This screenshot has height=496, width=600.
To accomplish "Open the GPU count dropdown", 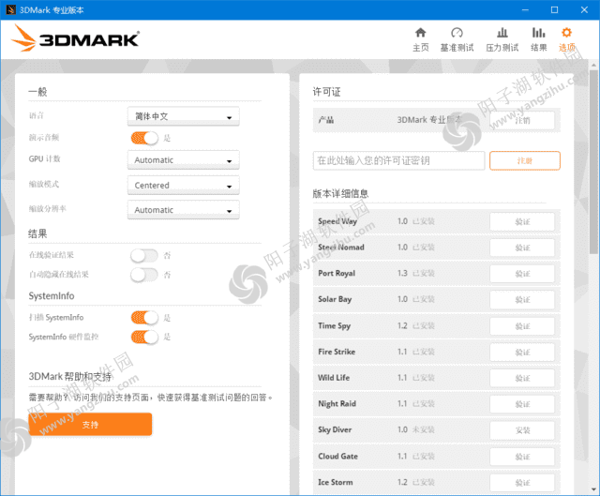I will pos(184,160).
